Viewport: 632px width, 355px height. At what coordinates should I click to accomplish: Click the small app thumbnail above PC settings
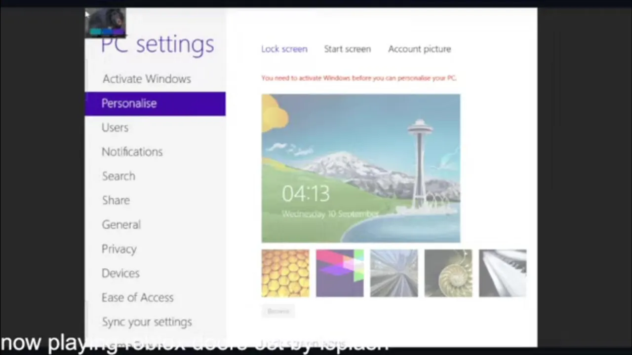tap(106, 23)
